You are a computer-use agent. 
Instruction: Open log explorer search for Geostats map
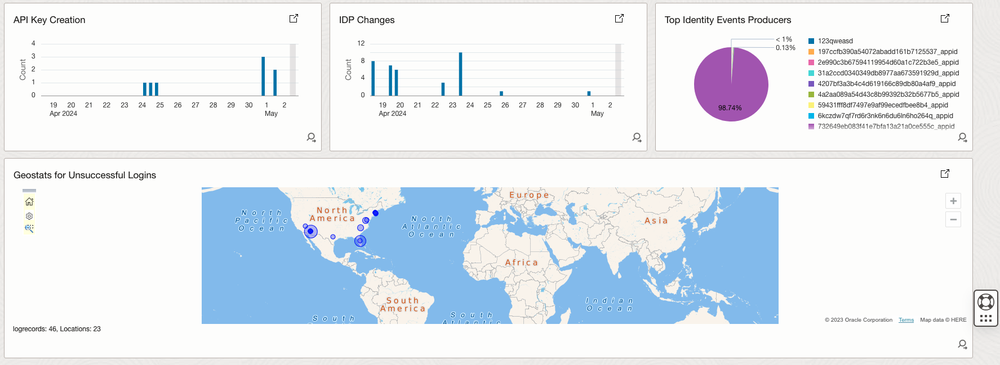(962, 344)
